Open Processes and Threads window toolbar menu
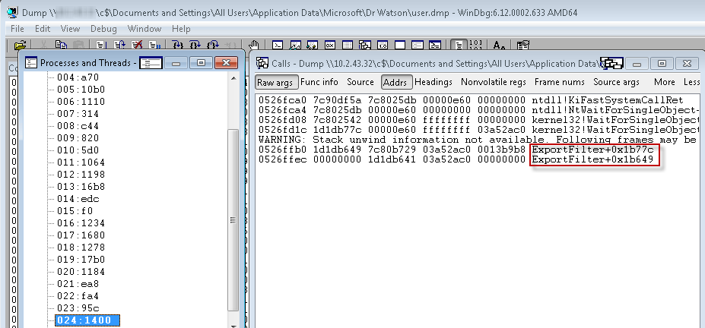The image size is (705, 328). [151, 62]
